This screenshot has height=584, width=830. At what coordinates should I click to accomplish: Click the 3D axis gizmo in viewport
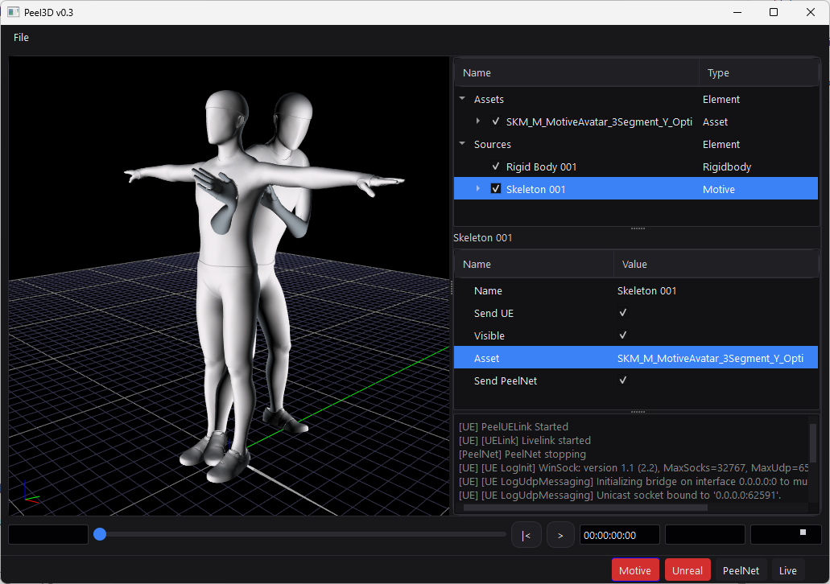click(29, 492)
